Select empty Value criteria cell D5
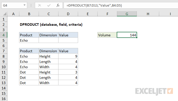 (x=68, y=40)
